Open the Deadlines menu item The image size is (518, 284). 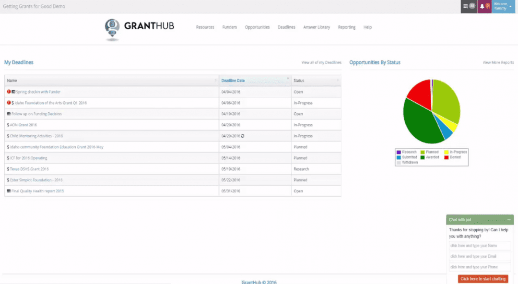[x=286, y=27]
